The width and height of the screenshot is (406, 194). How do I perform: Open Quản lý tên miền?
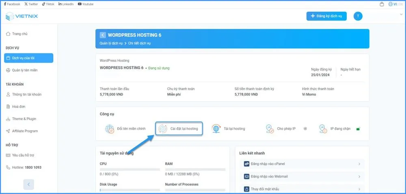(22, 70)
